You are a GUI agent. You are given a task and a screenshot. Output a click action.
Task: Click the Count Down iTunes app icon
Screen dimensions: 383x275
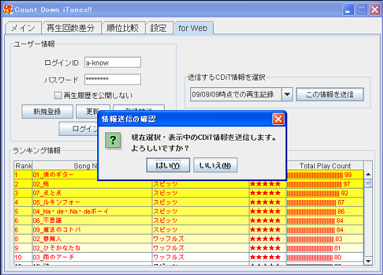point(8,9)
